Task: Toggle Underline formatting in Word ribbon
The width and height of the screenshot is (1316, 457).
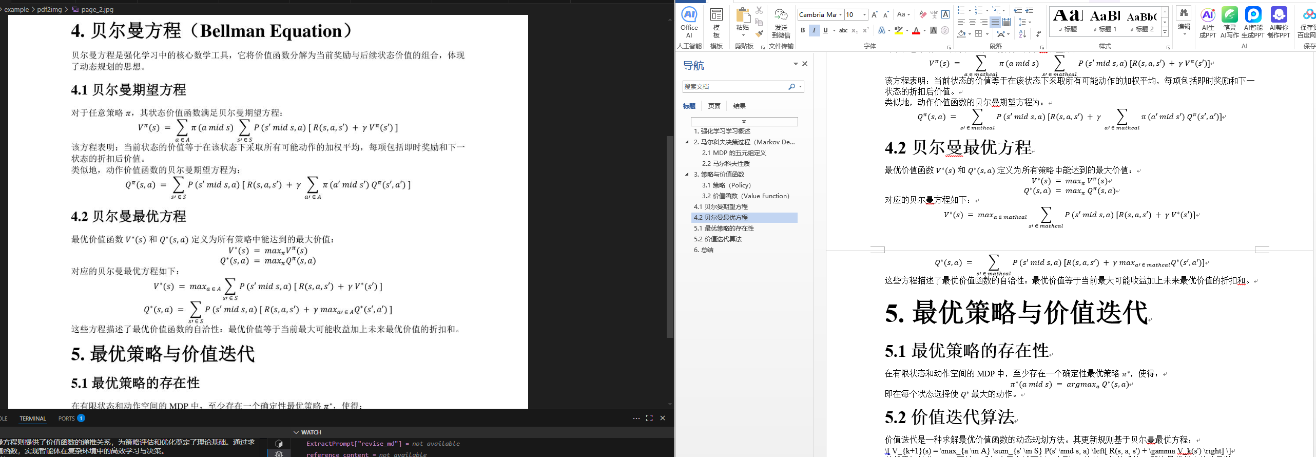Action: (x=825, y=31)
